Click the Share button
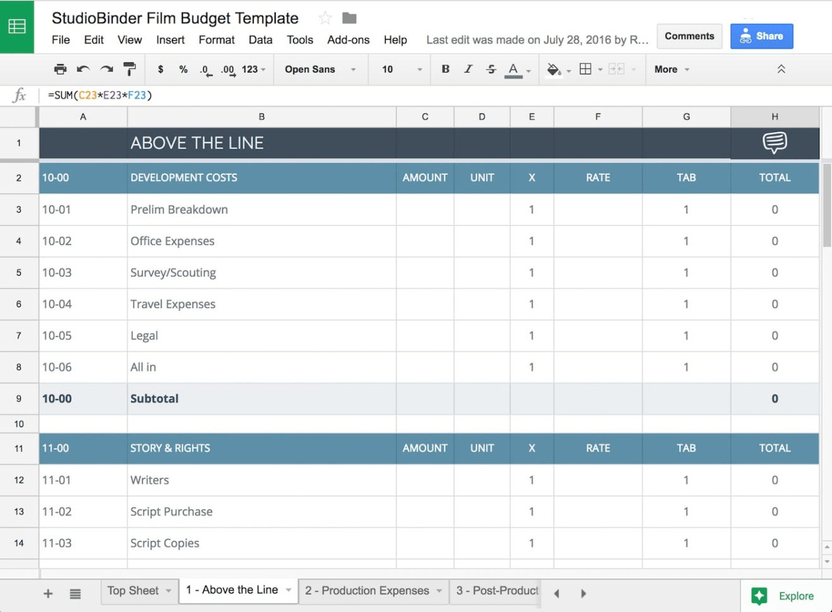 (761, 36)
